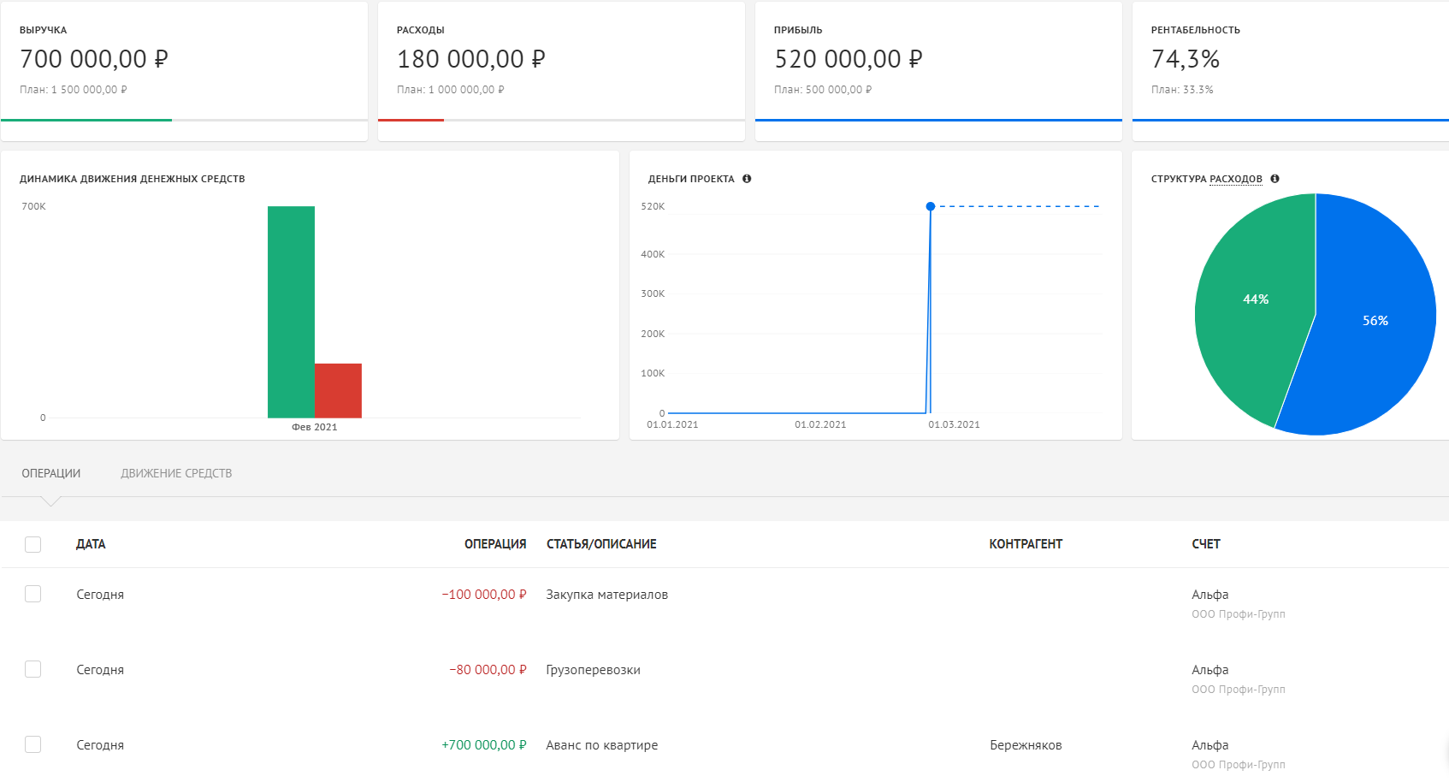Viewport: 1449px width, 782px height.
Task: Click the Выручка value 700 000,00 ₽
Action: [x=94, y=59]
